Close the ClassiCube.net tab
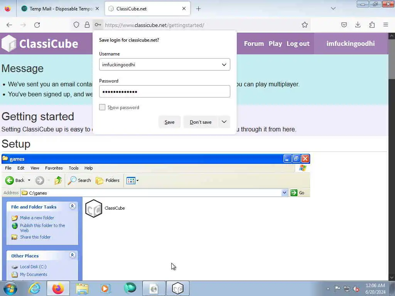This screenshot has width=395, height=296. pyautogui.click(x=184, y=8)
